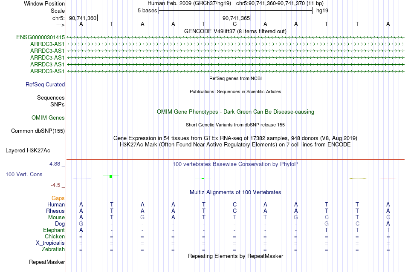405x272 pixels.
Task: Click the ENSG00000301415 transcript arrow line
Action: [x=235, y=37]
